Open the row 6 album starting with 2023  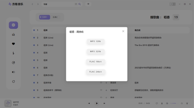153,68
